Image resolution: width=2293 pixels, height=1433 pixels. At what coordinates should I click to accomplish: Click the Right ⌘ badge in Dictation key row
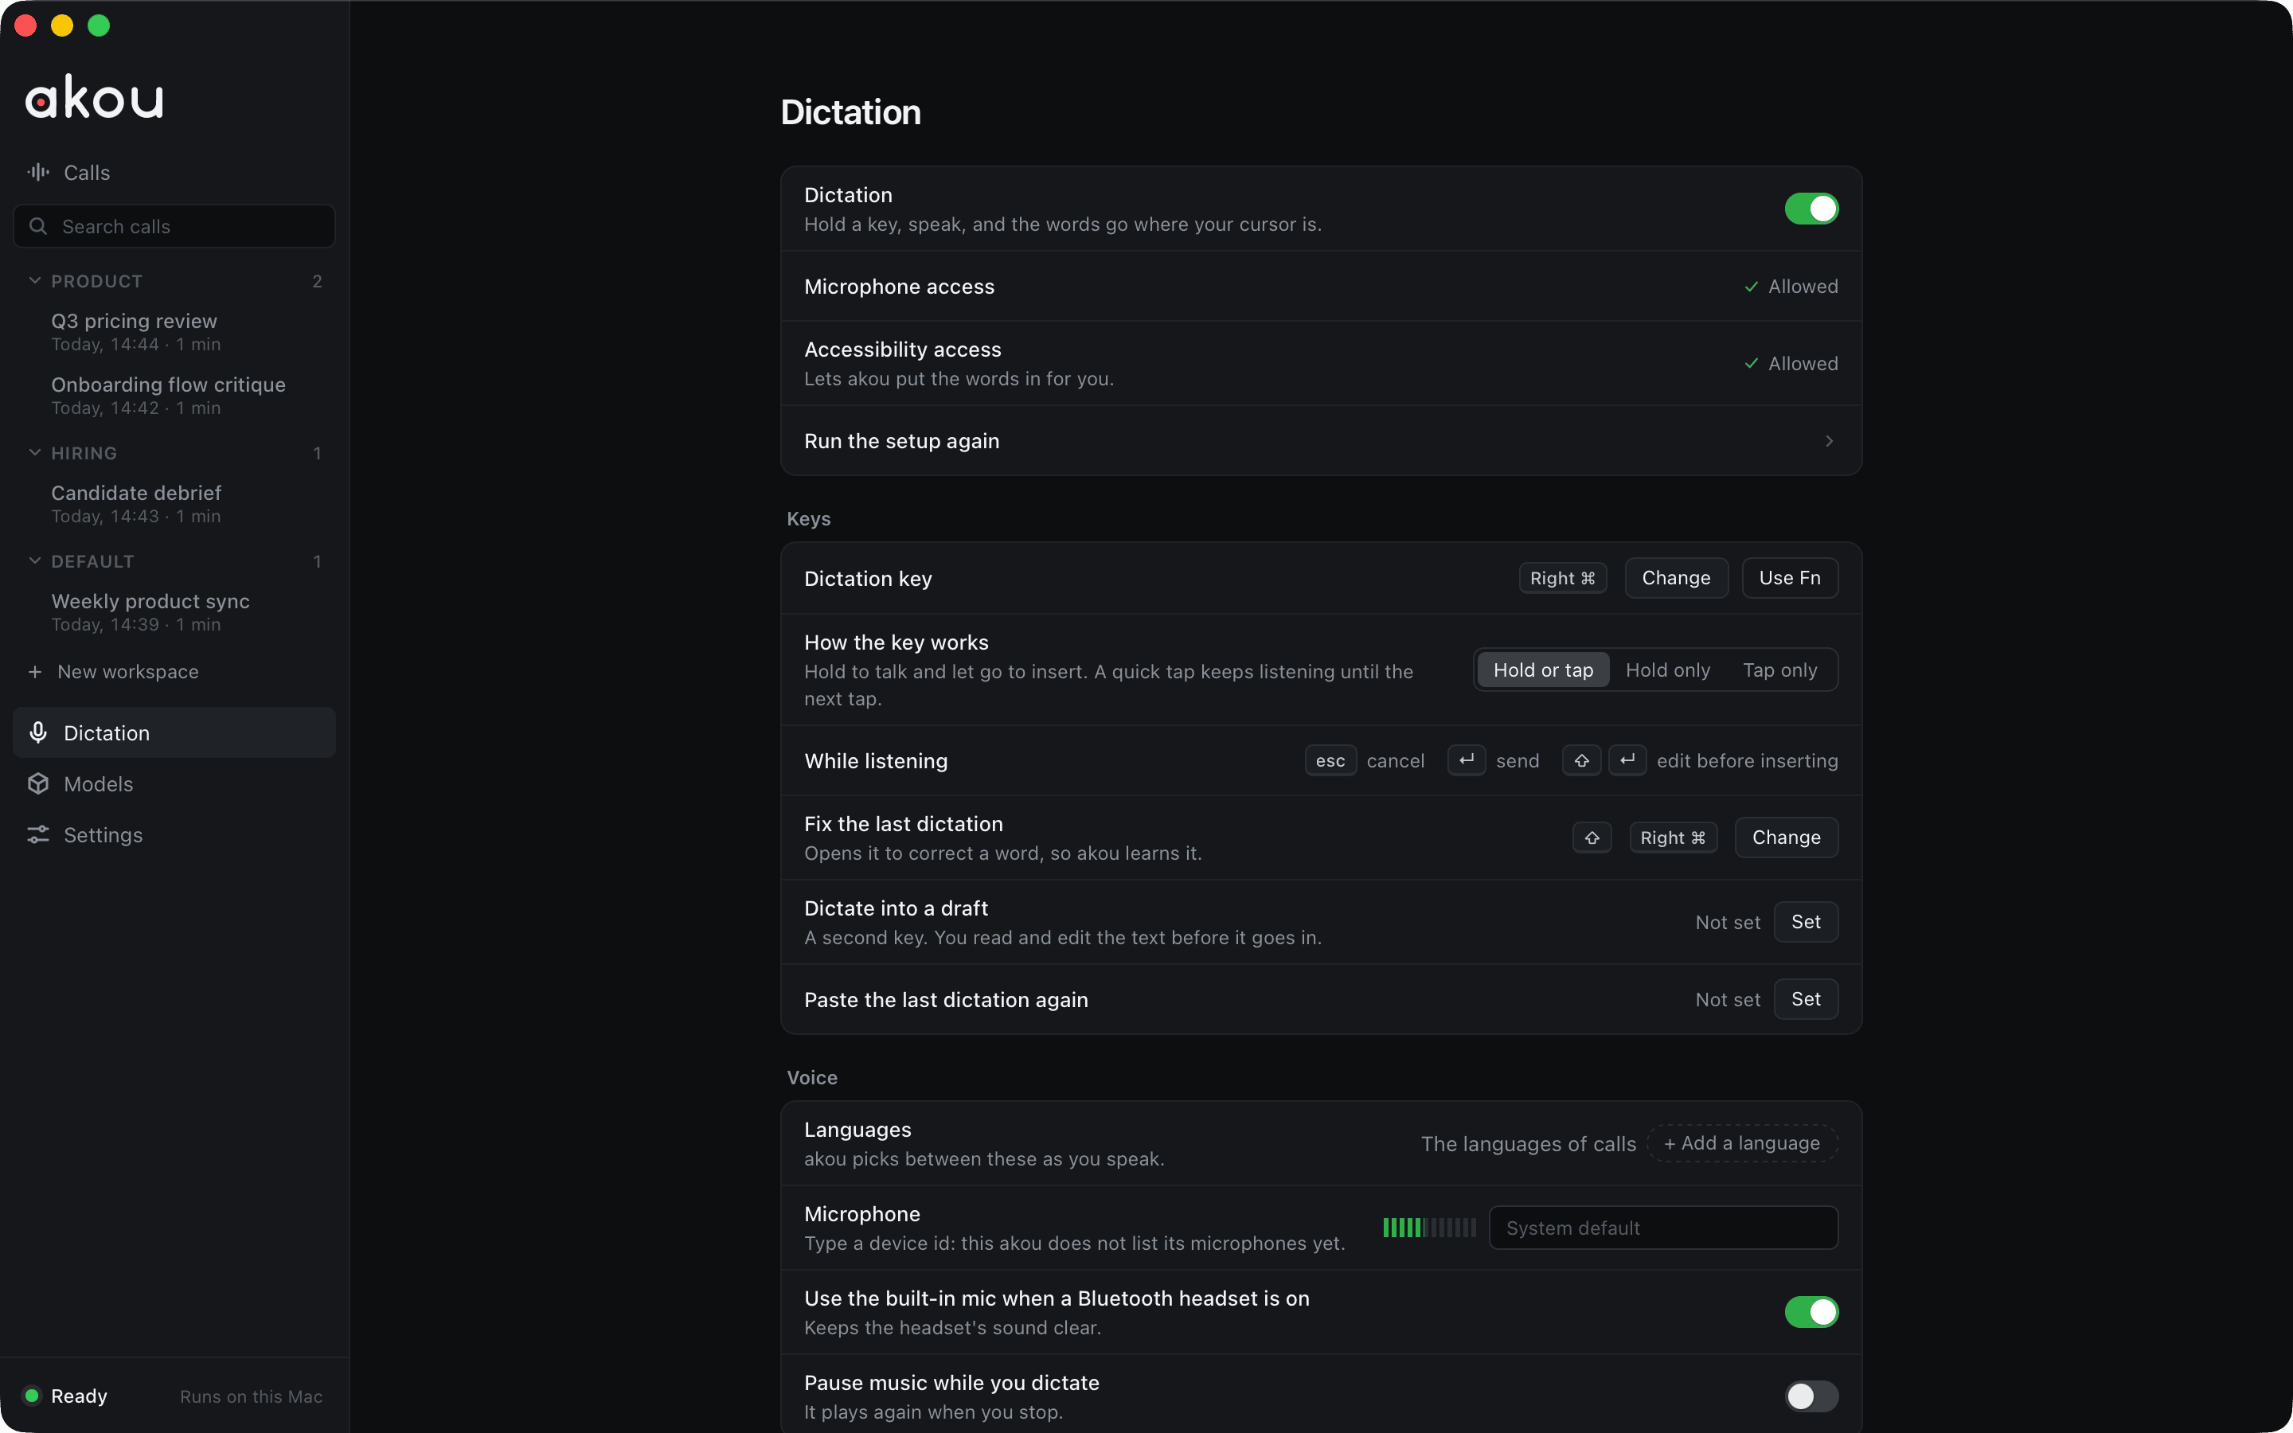pos(1562,578)
